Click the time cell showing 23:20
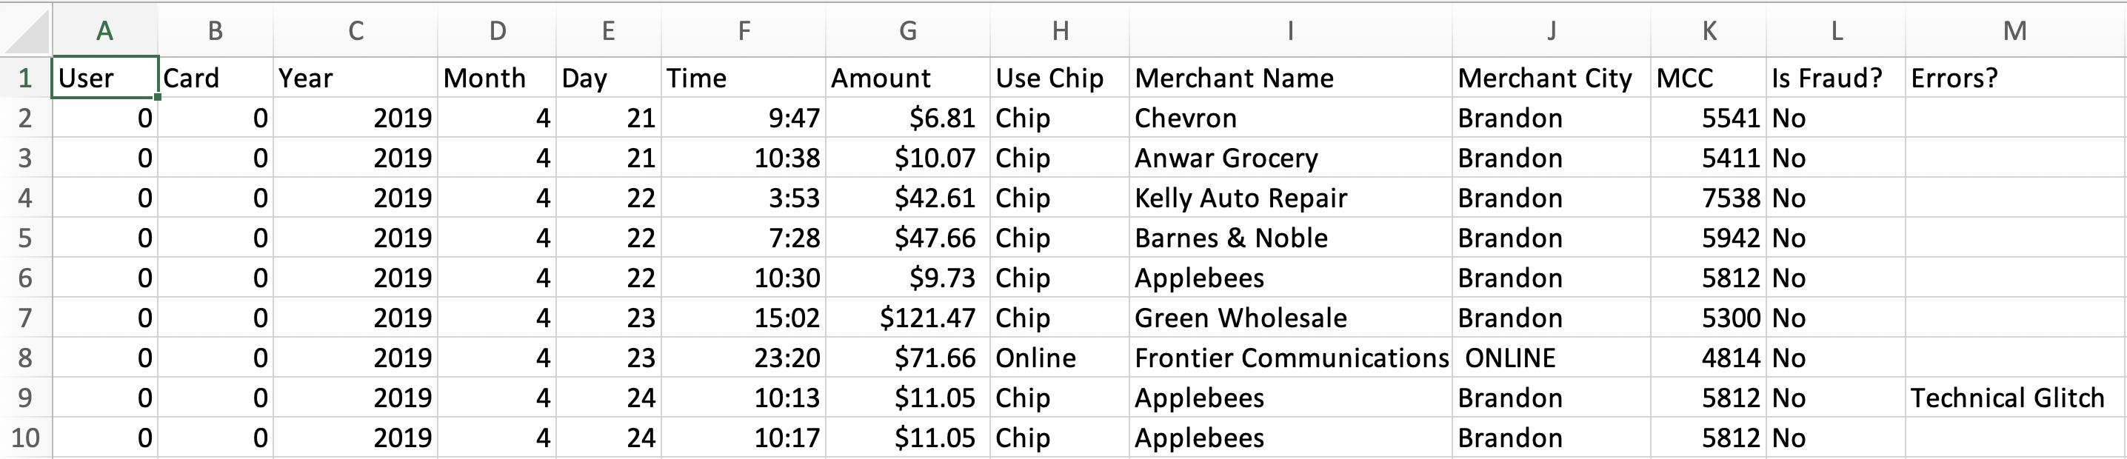2127x459 pixels. pos(743,358)
